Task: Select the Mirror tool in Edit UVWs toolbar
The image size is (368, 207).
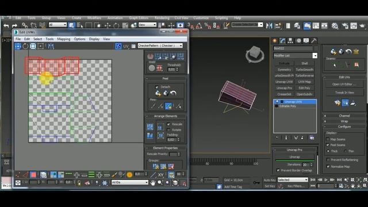Action: [51, 46]
